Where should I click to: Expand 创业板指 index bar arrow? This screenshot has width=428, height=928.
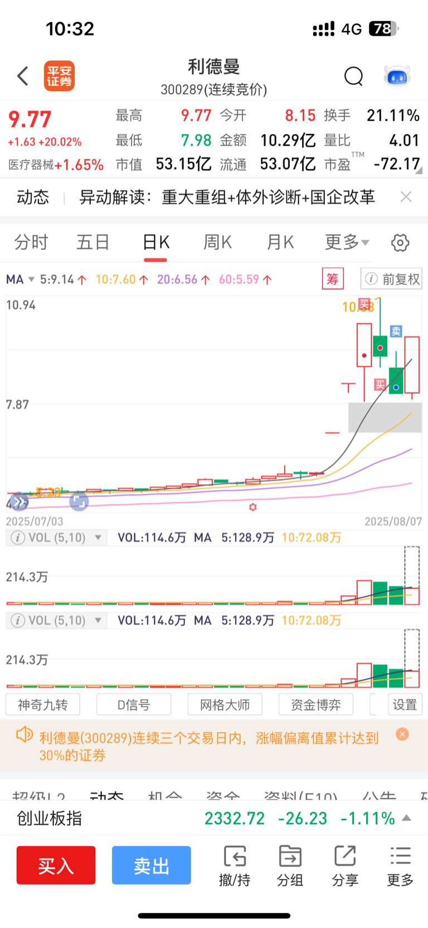pyautogui.click(x=407, y=818)
